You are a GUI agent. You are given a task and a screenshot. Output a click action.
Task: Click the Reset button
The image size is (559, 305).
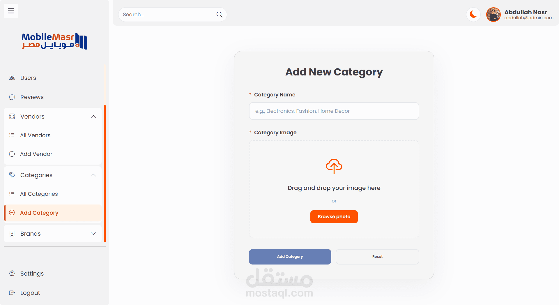[x=377, y=257]
